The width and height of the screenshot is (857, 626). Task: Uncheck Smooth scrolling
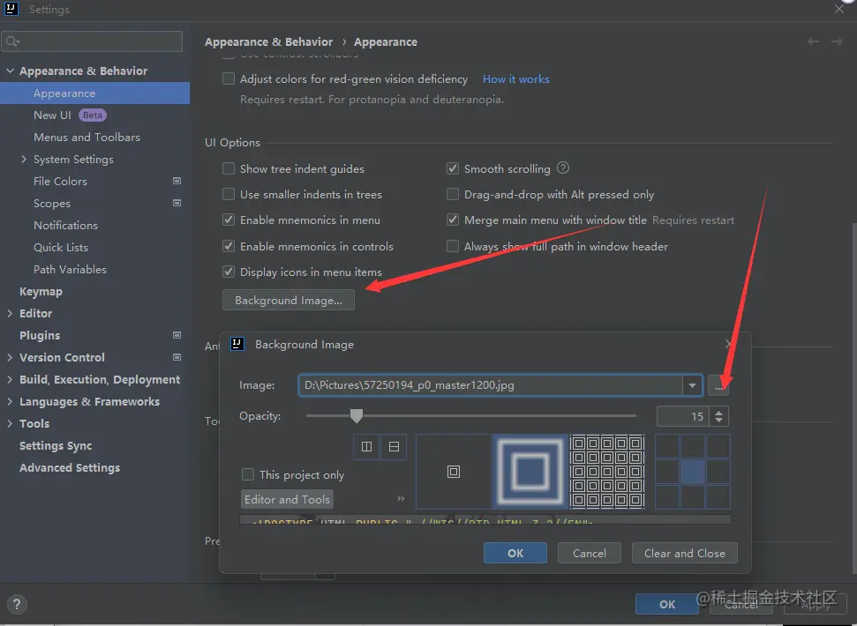click(x=453, y=168)
